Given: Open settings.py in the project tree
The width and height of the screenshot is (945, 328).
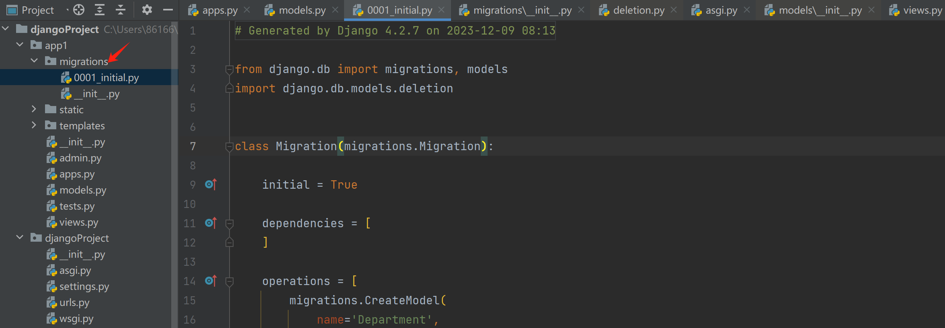Looking at the screenshot, I should pos(84,287).
